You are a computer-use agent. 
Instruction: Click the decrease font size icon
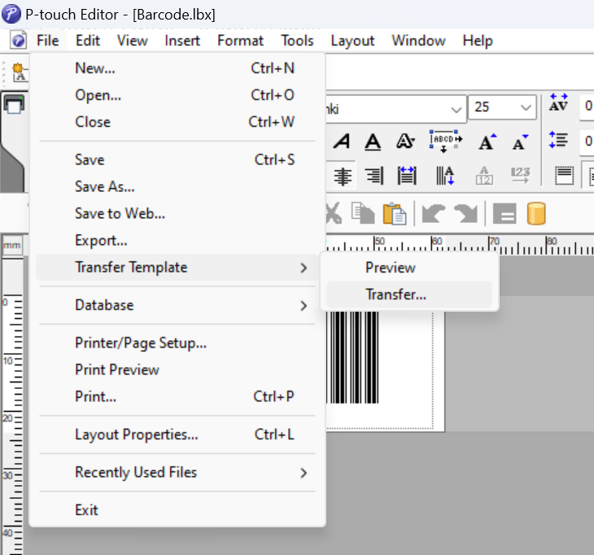[520, 142]
